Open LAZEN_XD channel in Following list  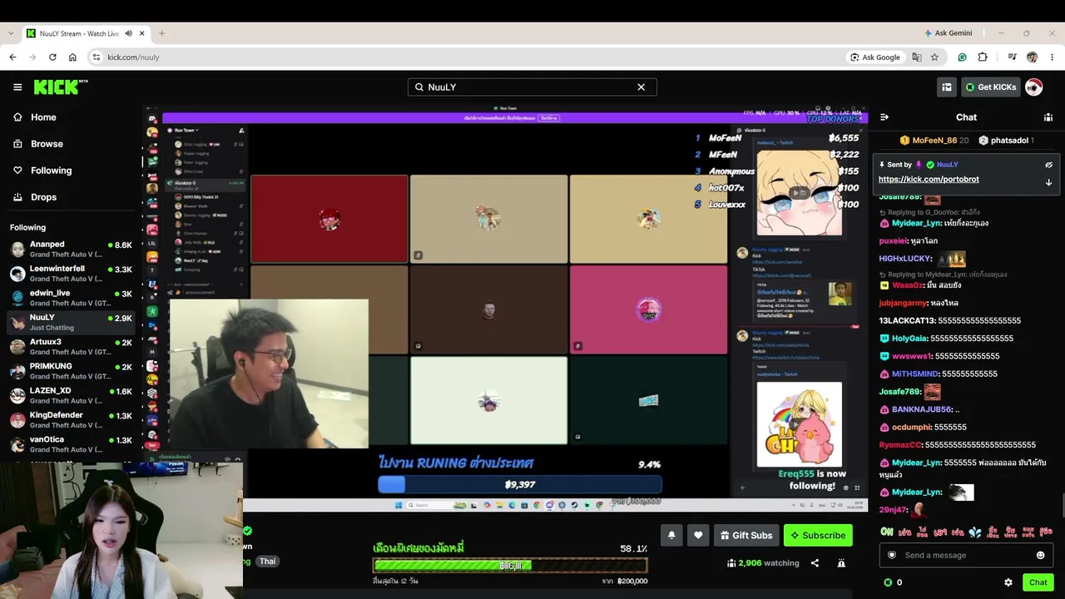pyautogui.click(x=71, y=395)
